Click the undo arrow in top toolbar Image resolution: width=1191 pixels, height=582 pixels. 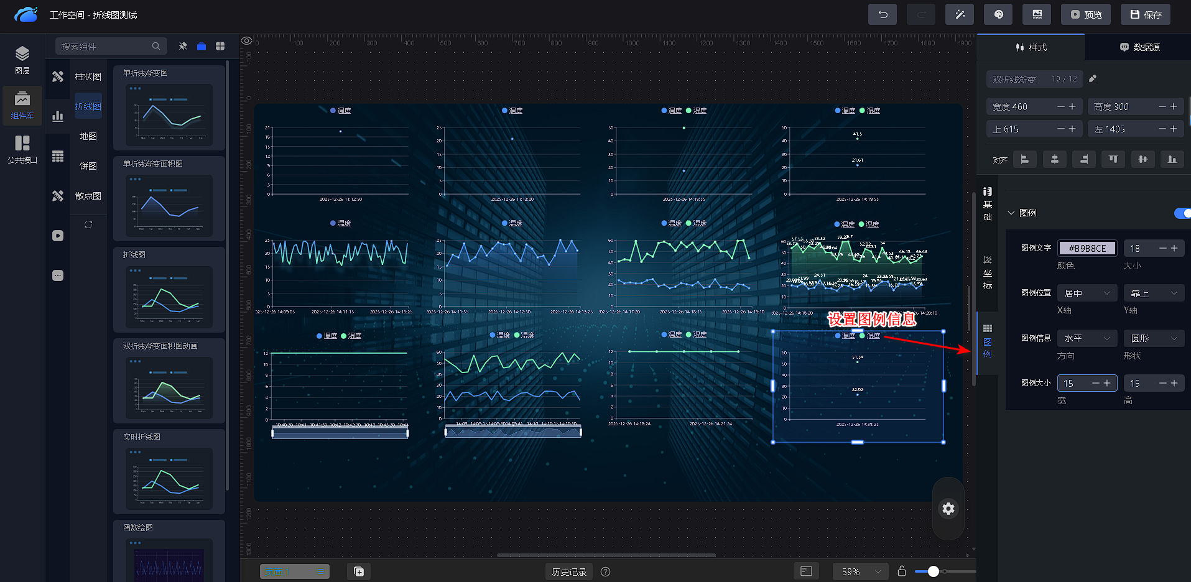click(x=882, y=14)
